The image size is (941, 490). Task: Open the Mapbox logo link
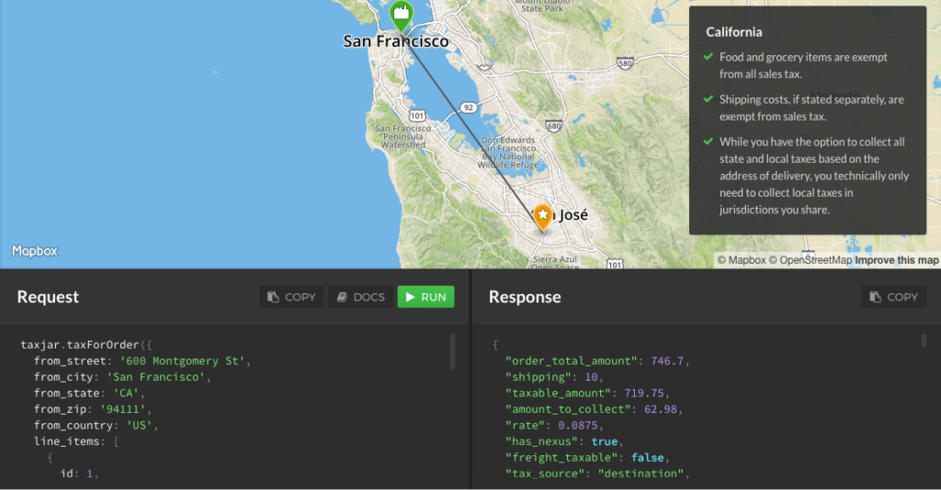coord(35,251)
